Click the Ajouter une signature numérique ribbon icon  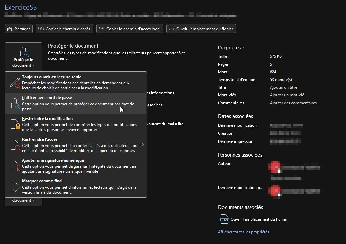click(x=15, y=166)
